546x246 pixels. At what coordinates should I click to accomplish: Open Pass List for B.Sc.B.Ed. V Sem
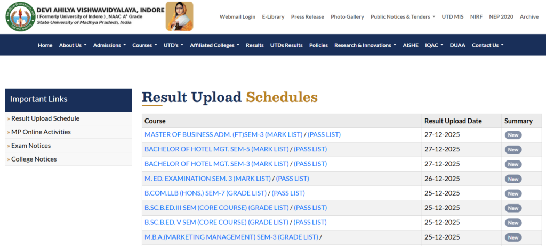tap(310, 223)
